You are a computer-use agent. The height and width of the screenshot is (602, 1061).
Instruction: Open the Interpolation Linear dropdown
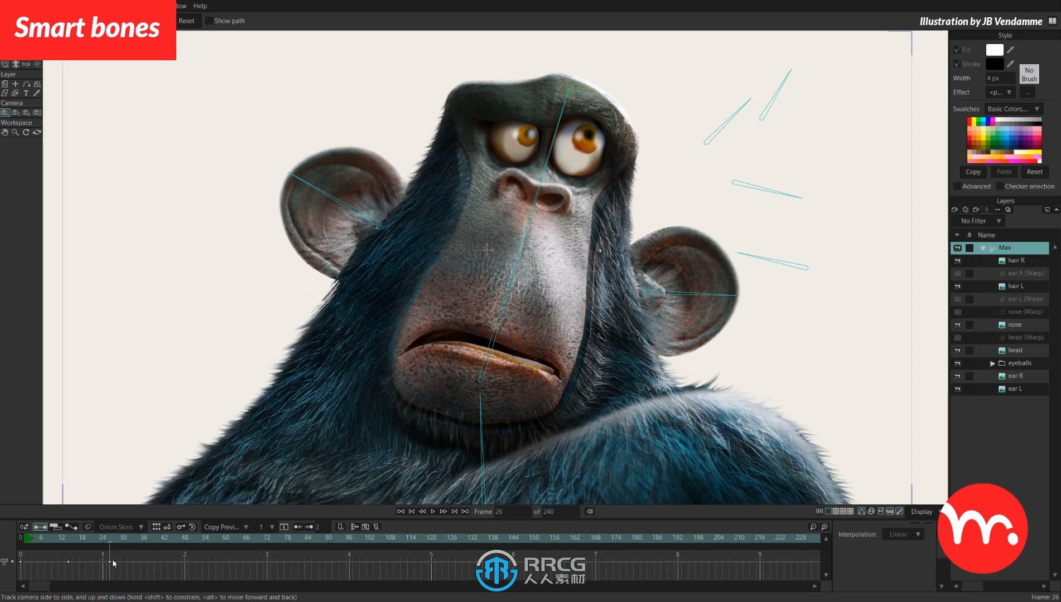pos(904,534)
